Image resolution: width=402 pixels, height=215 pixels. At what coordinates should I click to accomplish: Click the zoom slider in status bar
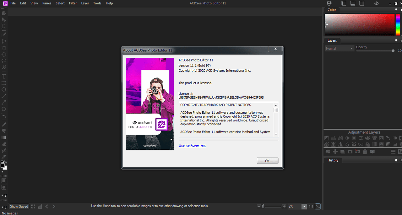272,207
